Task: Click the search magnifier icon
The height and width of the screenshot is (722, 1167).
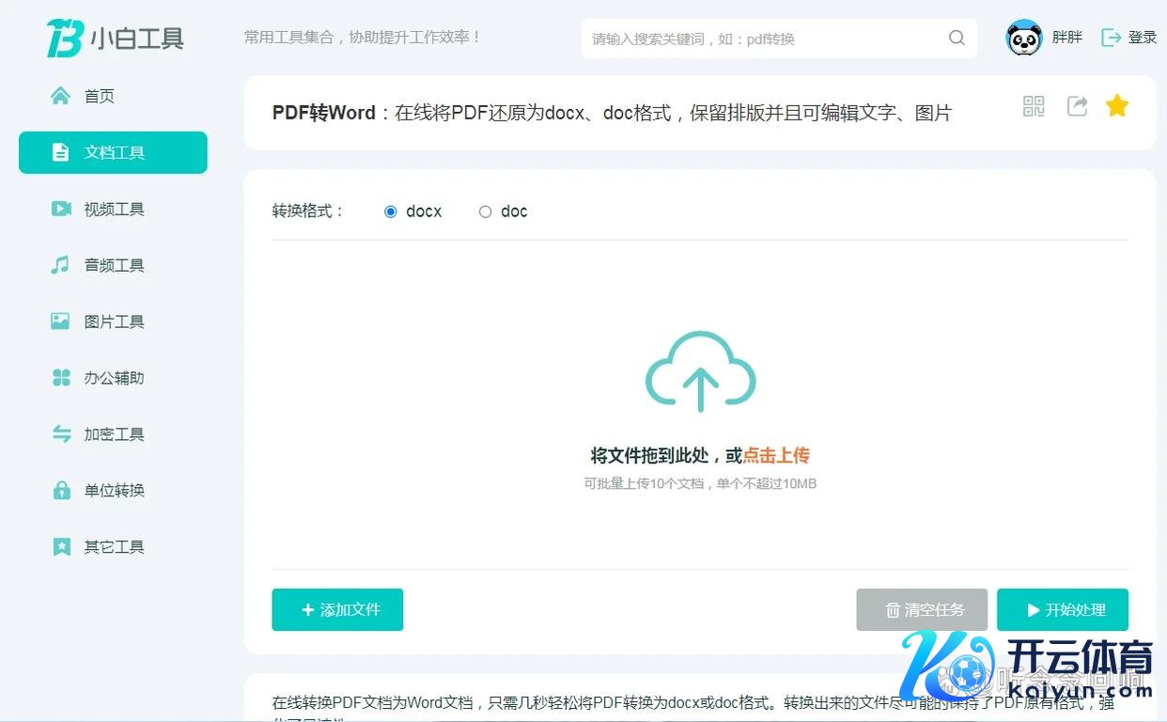Action: 957,38
